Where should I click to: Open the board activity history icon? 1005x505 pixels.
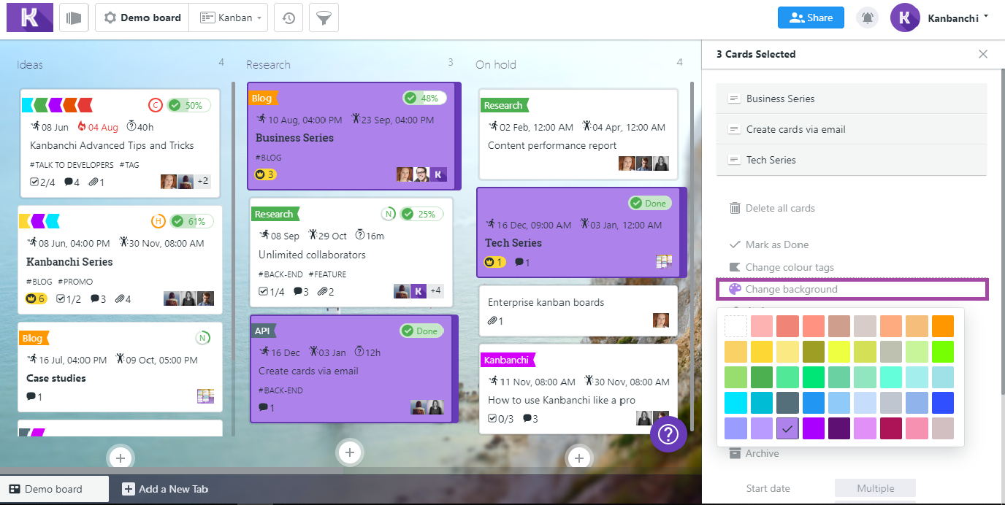[288, 18]
